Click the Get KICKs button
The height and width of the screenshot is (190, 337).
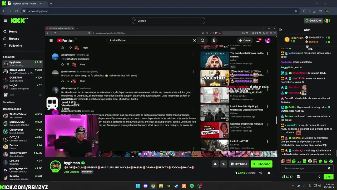click(x=313, y=21)
